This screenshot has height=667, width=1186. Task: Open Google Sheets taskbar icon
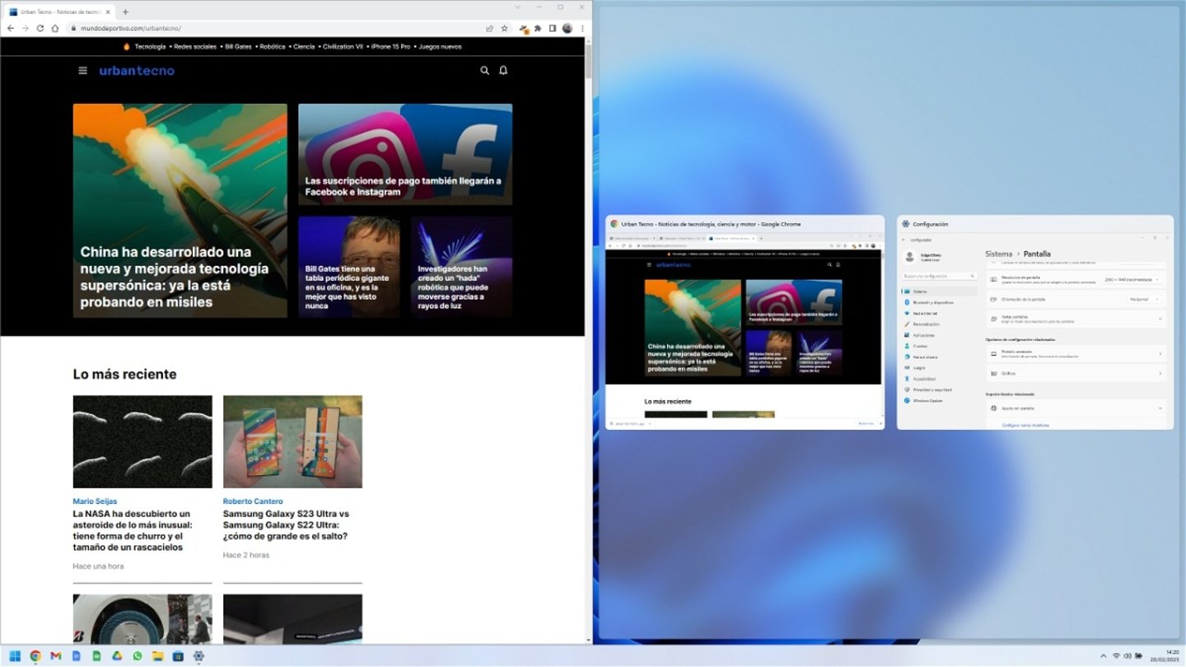[96, 656]
